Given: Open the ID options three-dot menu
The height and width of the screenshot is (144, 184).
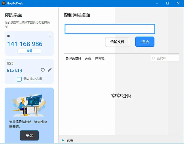Looking at the screenshot, I should click(50, 35).
